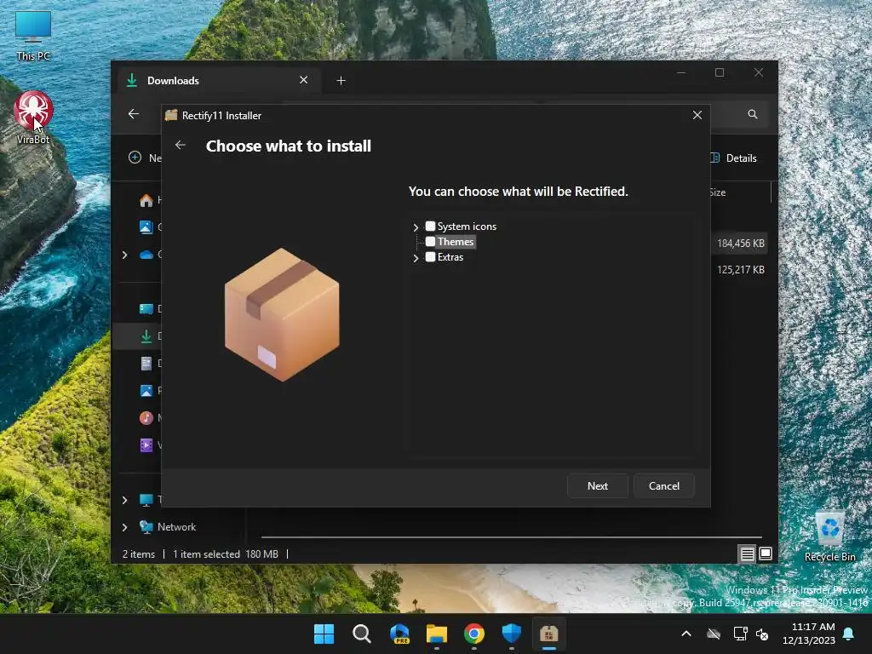Select Rectify11 Installer taskbar icon
872x654 pixels.
tap(549, 634)
